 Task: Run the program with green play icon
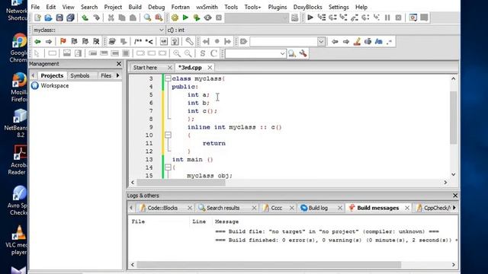[185, 18]
